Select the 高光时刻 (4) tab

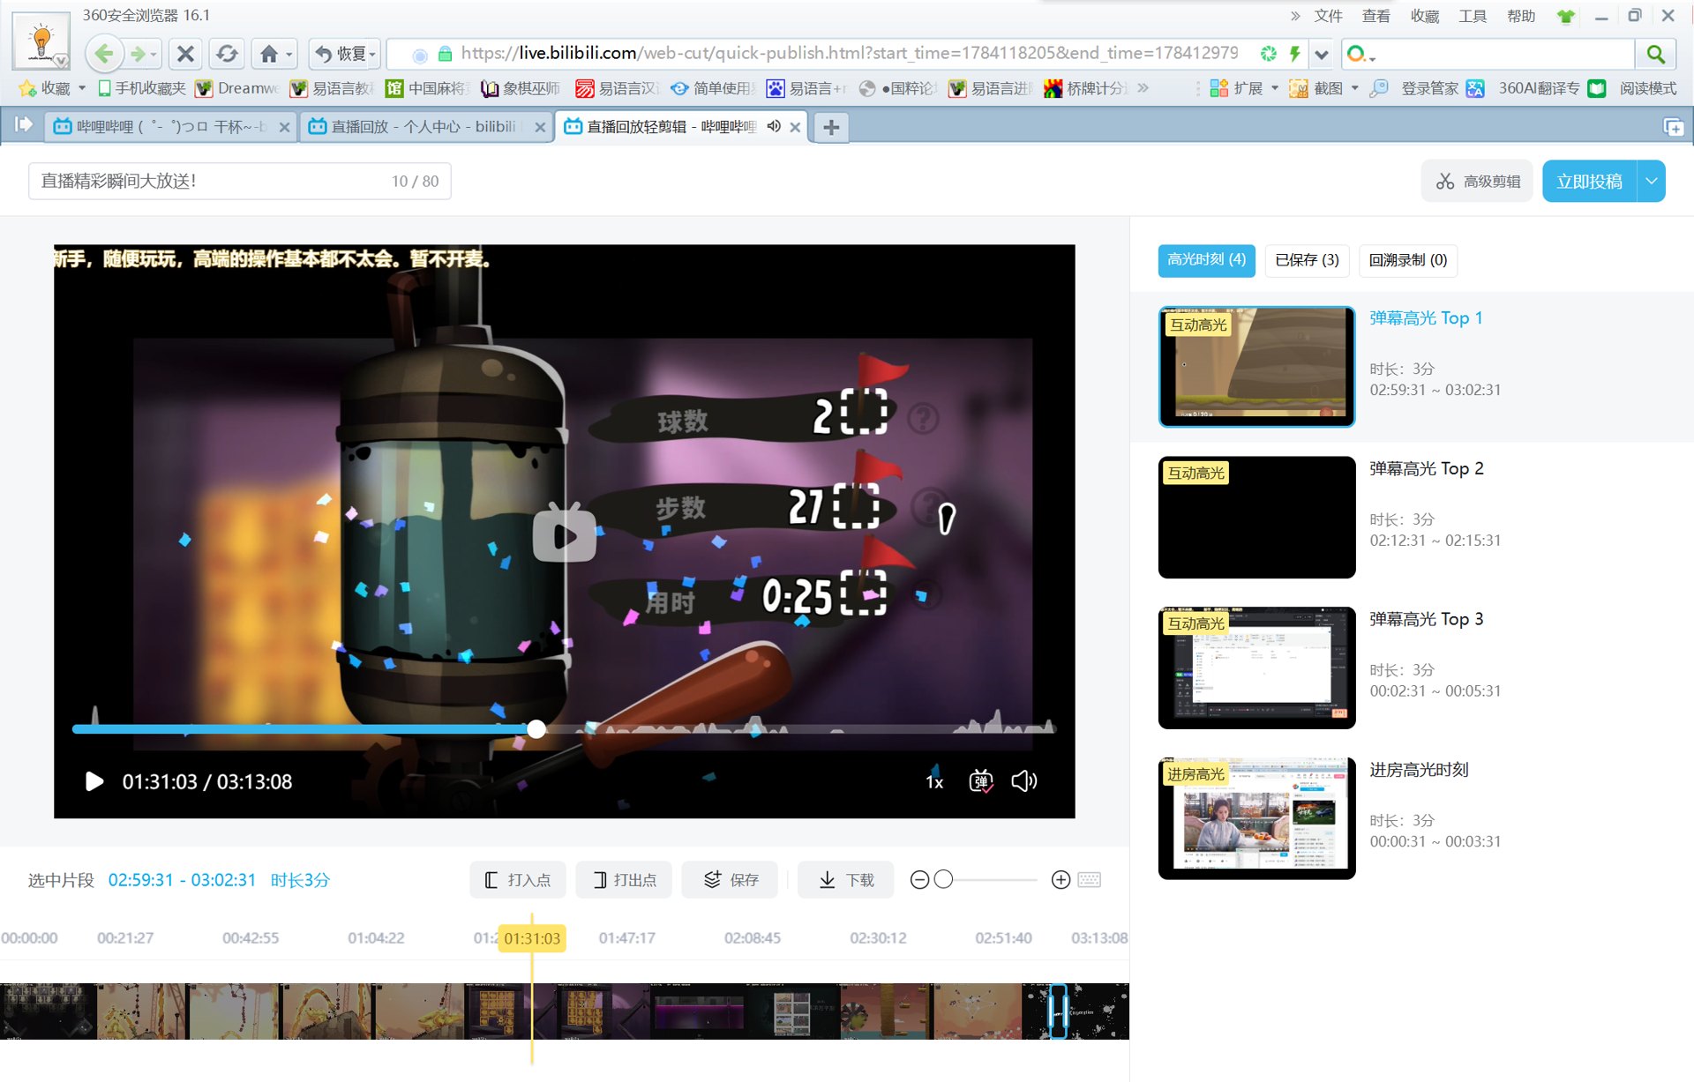pyautogui.click(x=1206, y=260)
